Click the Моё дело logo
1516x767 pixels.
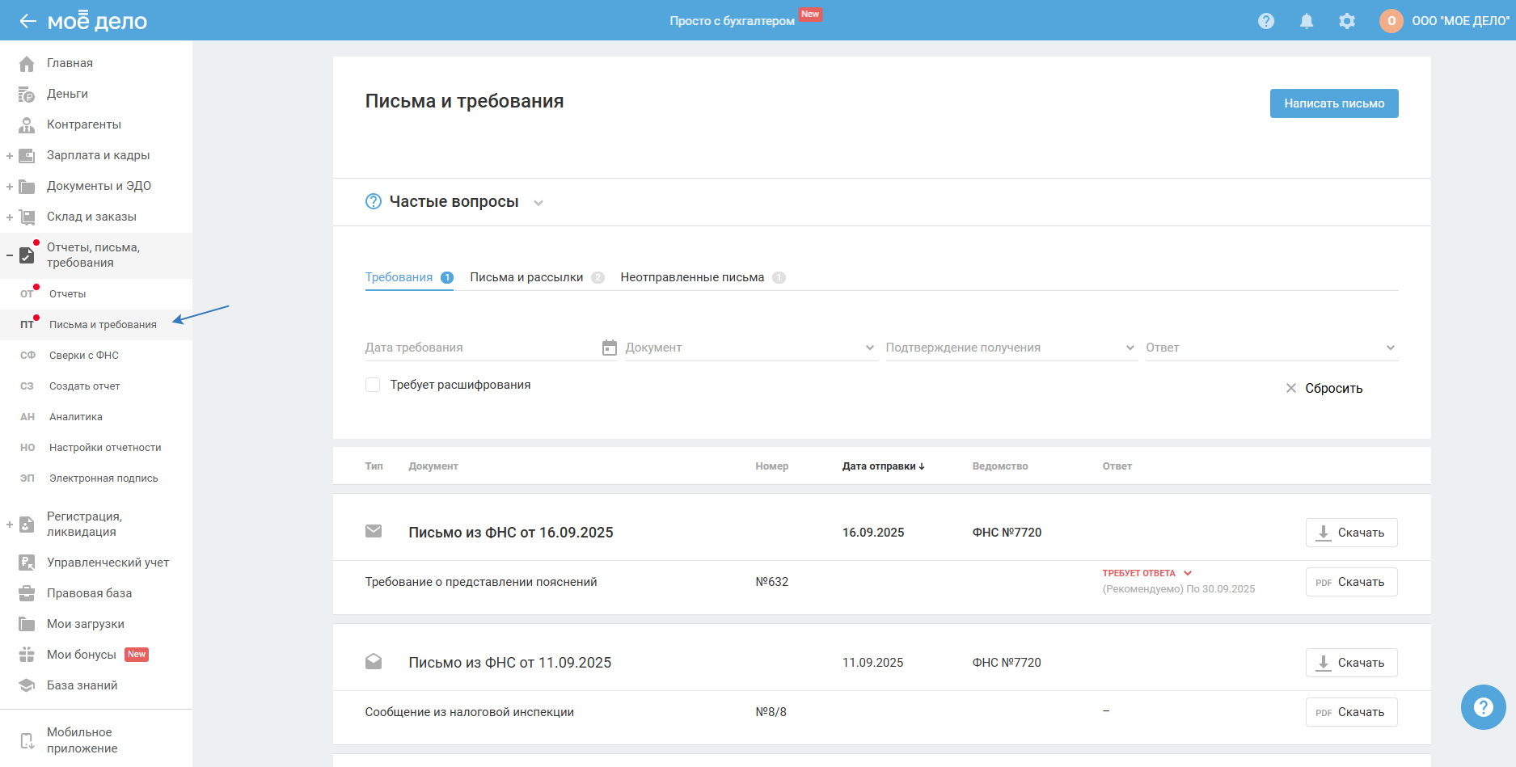pos(97,21)
